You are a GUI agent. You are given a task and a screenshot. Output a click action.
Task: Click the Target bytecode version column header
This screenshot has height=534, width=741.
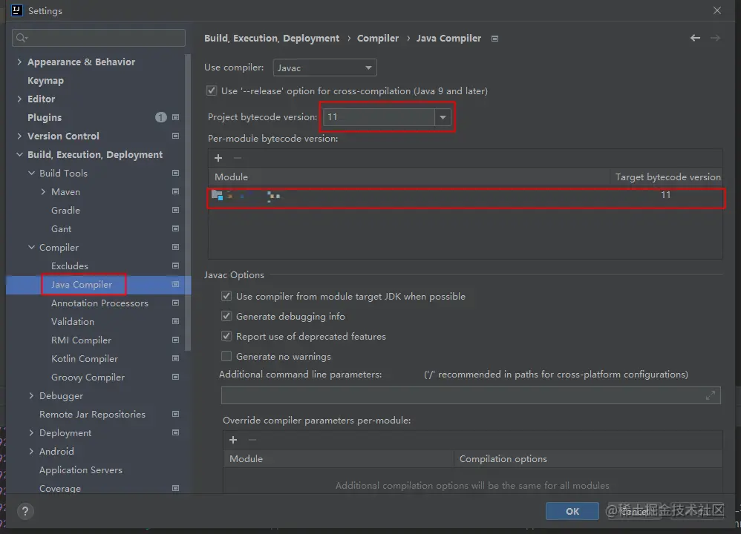point(667,177)
